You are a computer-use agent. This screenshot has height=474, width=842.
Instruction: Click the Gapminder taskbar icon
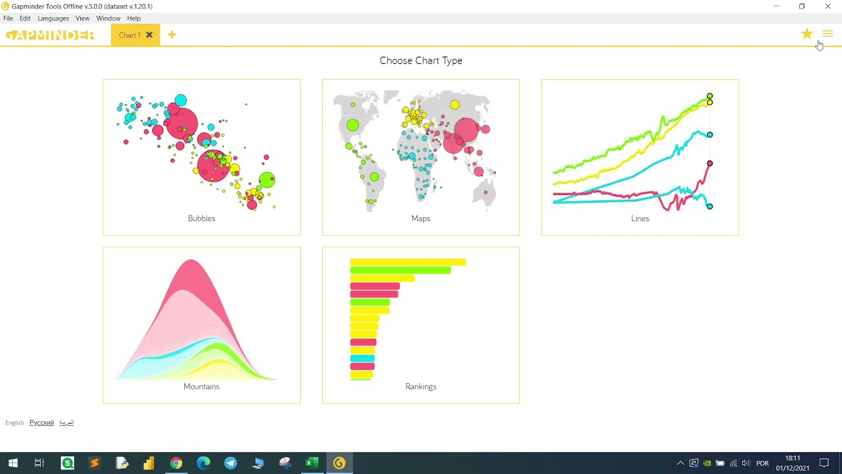pyautogui.click(x=339, y=463)
